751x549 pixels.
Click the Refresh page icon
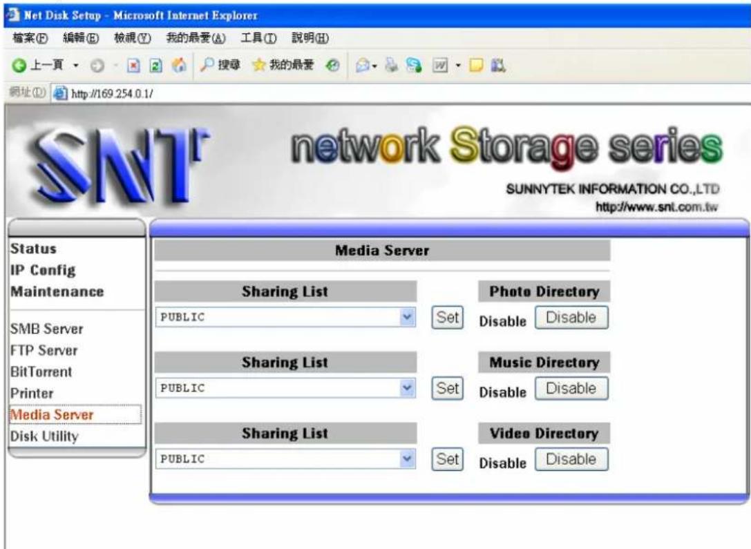[155, 66]
